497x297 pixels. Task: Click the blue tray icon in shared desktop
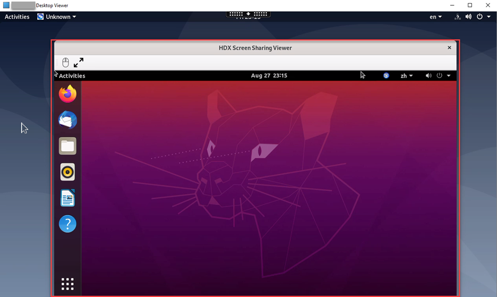[386, 75]
